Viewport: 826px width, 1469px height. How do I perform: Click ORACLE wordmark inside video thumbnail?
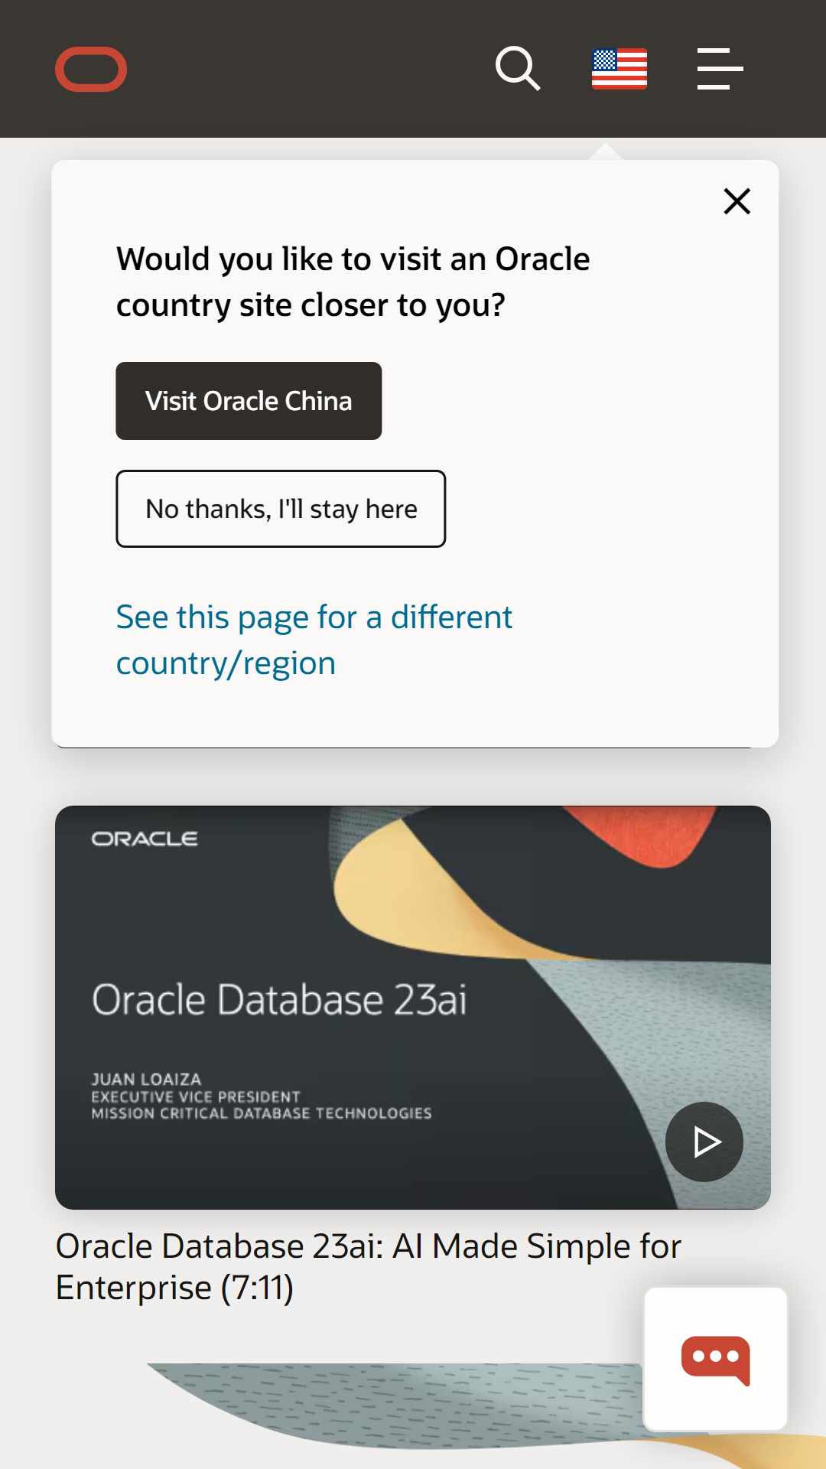point(145,839)
